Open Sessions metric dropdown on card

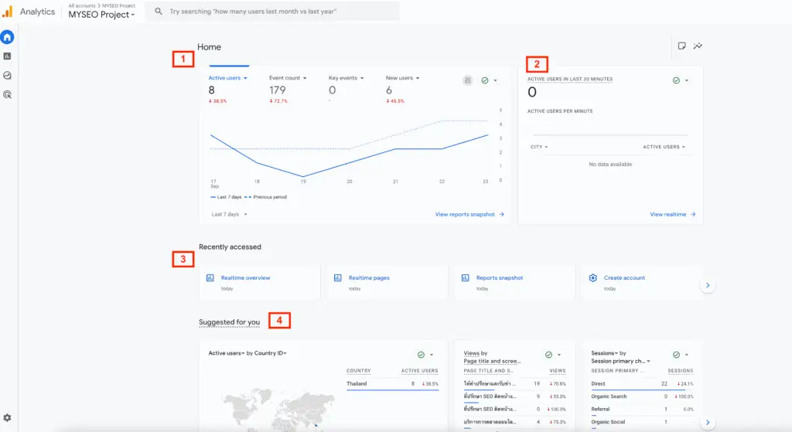click(605, 353)
